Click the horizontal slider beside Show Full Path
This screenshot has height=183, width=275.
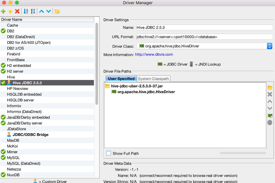243,153
